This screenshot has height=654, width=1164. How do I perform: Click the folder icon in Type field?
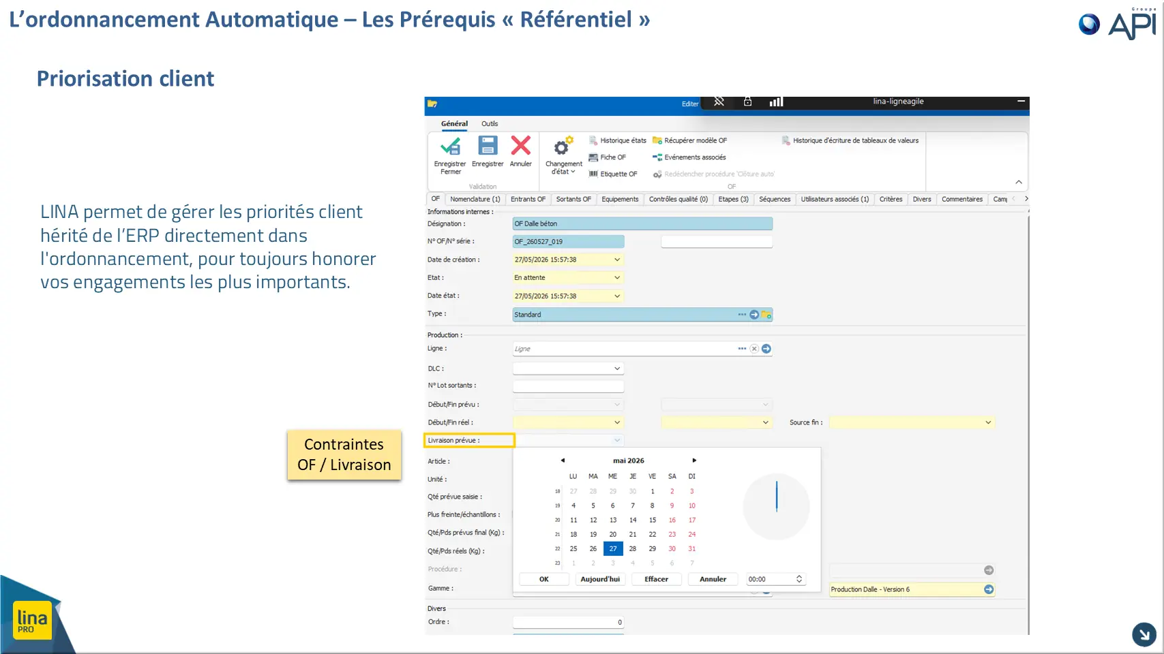[766, 315]
